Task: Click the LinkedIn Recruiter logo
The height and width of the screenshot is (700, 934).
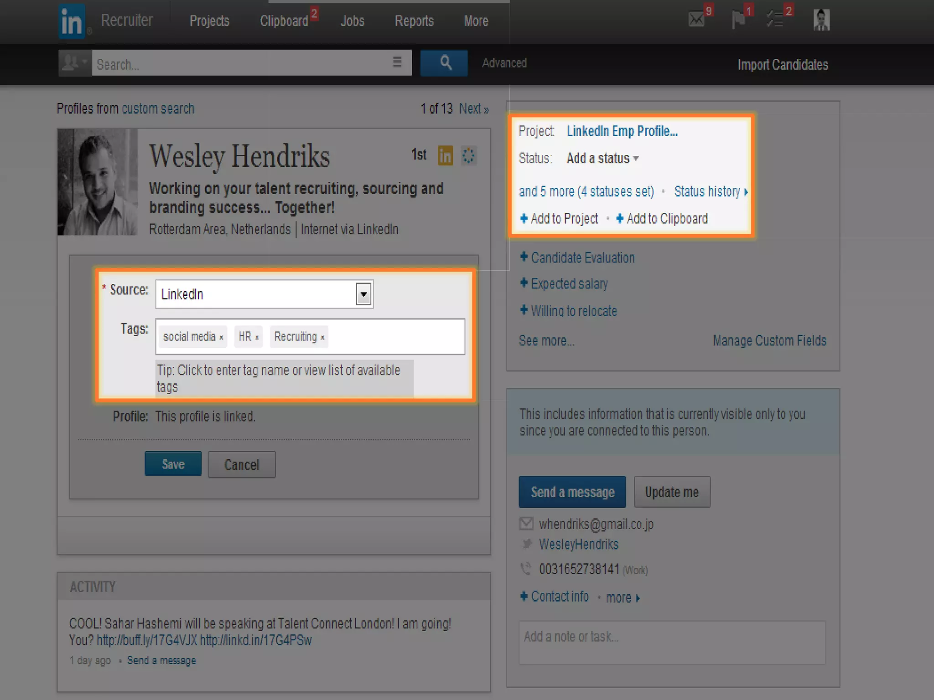Action: click(72, 21)
